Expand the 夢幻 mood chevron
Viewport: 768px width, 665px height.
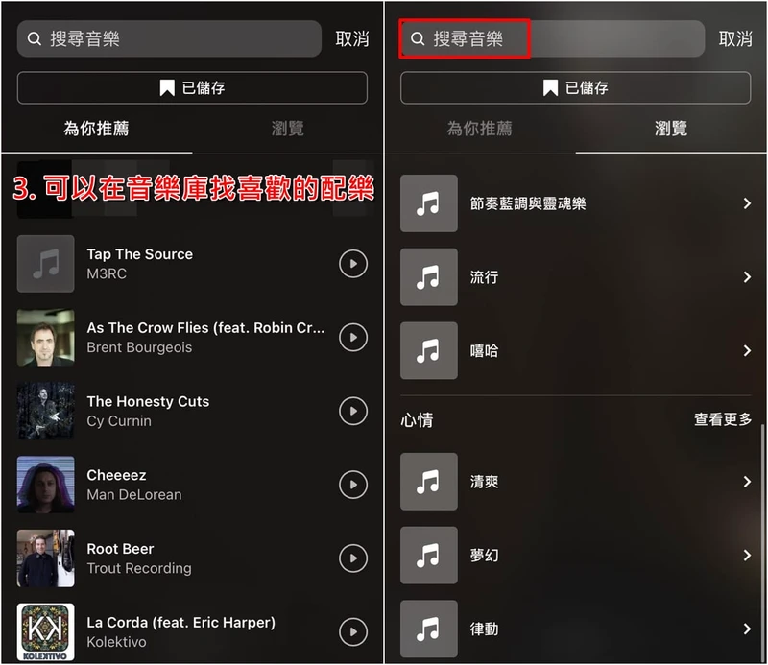coord(747,556)
